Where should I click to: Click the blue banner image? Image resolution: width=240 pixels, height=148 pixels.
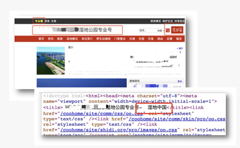(x=82, y=83)
